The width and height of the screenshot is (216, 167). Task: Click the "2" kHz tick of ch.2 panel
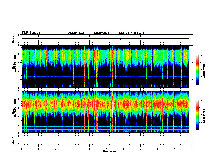click(x=19, y=125)
